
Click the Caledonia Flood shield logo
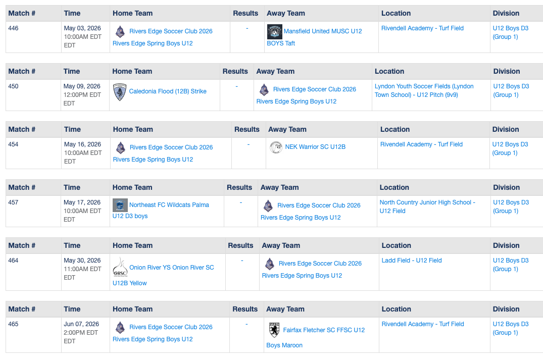click(x=120, y=92)
